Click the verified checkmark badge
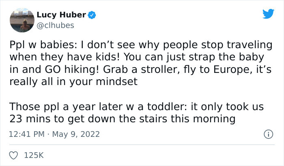Screen dimensions: 284x166 coord(93,15)
